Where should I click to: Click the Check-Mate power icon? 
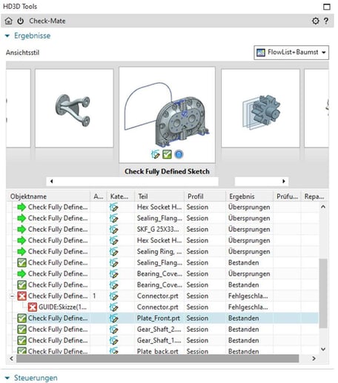pos(21,21)
